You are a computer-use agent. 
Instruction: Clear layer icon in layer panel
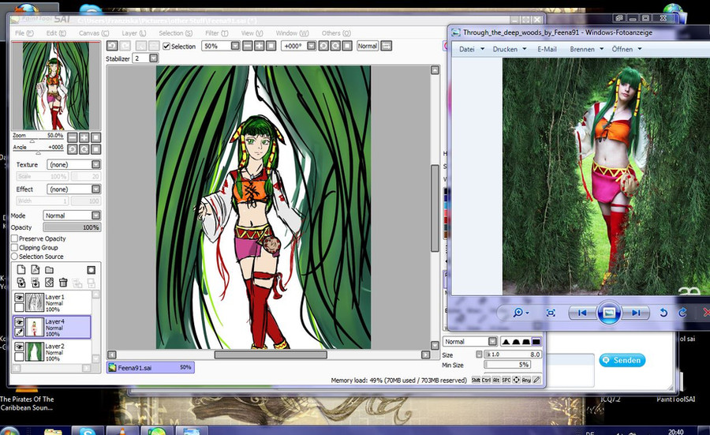point(49,283)
